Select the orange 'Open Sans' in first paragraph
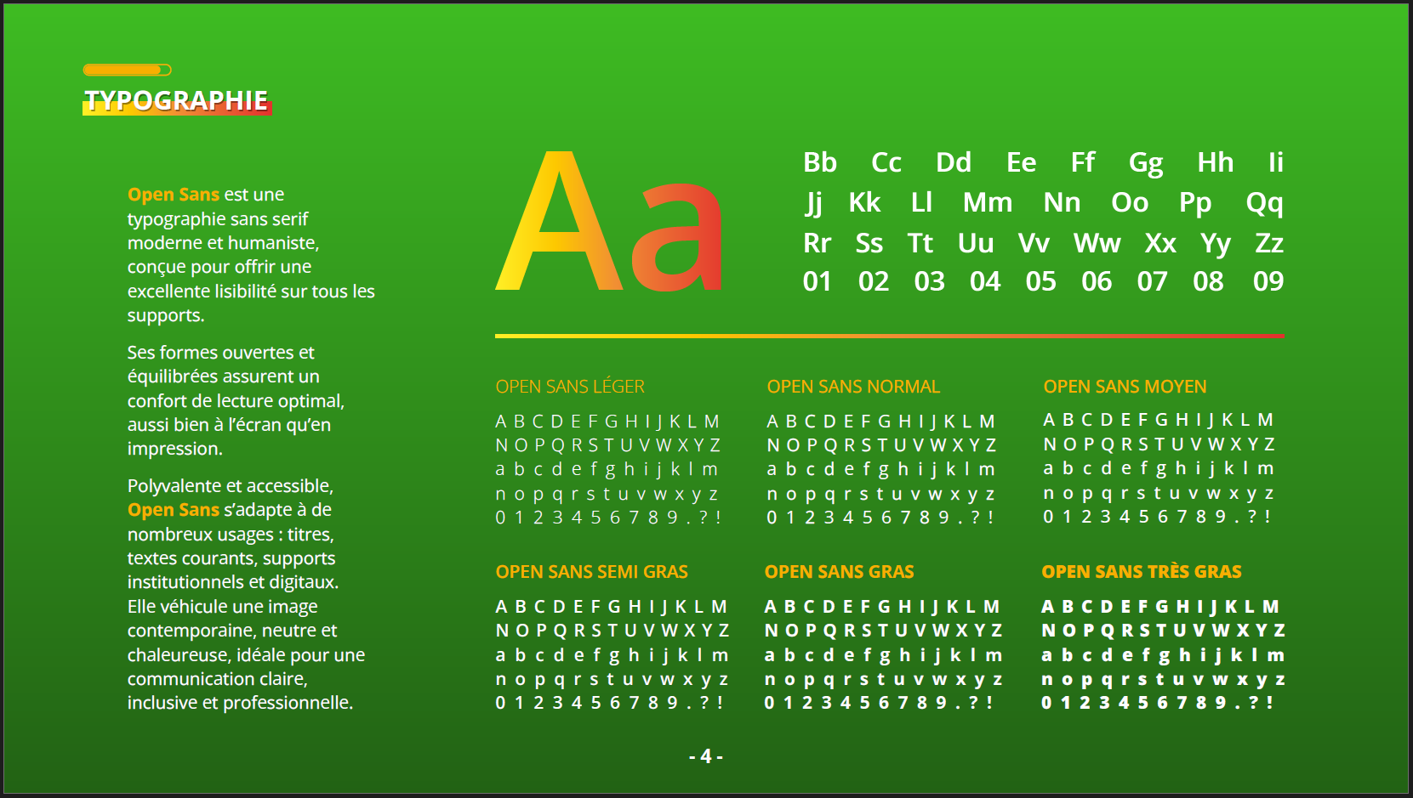Image resolution: width=1413 pixels, height=798 pixels. tap(174, 195)
